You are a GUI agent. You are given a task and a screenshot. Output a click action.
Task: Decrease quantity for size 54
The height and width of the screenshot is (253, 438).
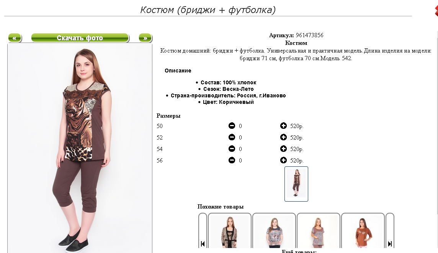point(232,149)
